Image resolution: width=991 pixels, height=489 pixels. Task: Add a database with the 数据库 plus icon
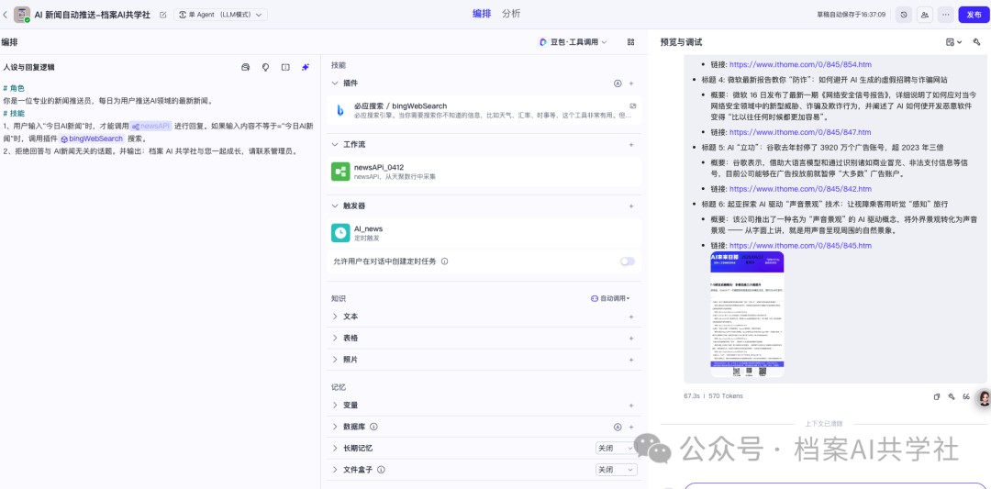coord(631,428)
